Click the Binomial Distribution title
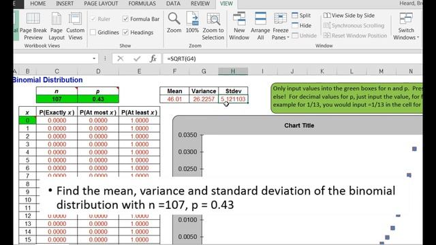 48,80
